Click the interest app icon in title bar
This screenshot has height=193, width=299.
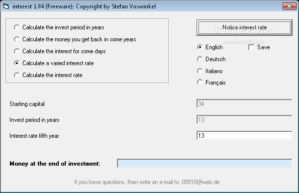[x=6, y=6]
